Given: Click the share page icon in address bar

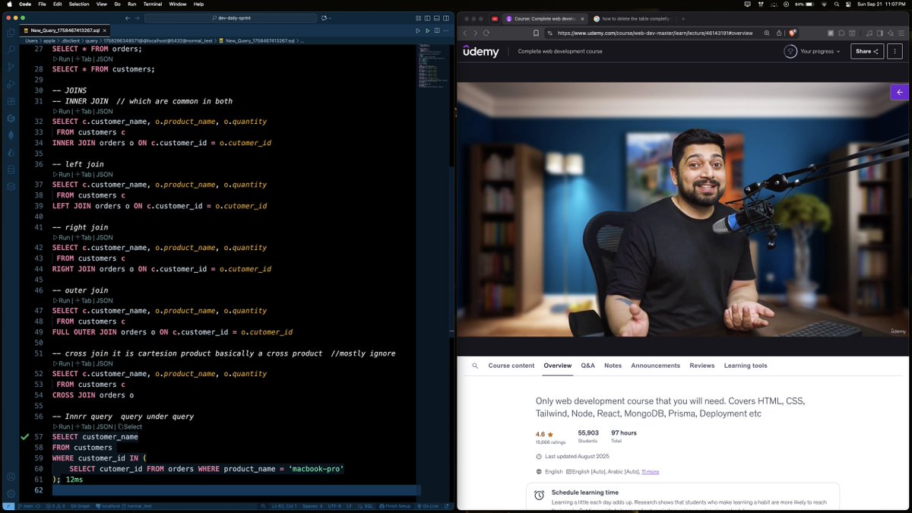Looking at the screenshot, I should 779,33.
